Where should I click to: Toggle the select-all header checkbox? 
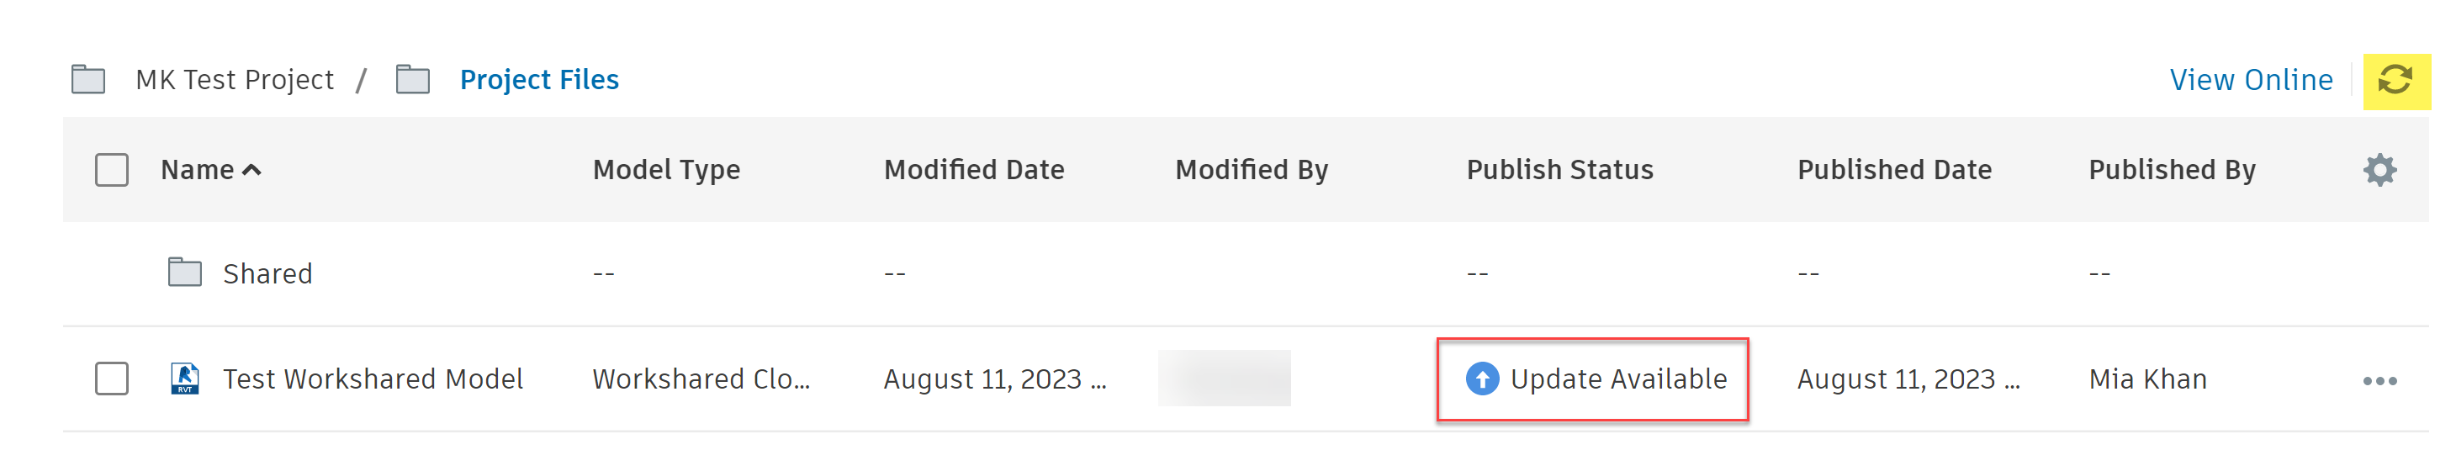tap(112, 170)
